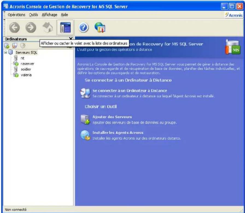This screenshot has height=213, width=245.
Task: Click the first icon in Ordinateurs pane toolbar
Action: point(7,46)
